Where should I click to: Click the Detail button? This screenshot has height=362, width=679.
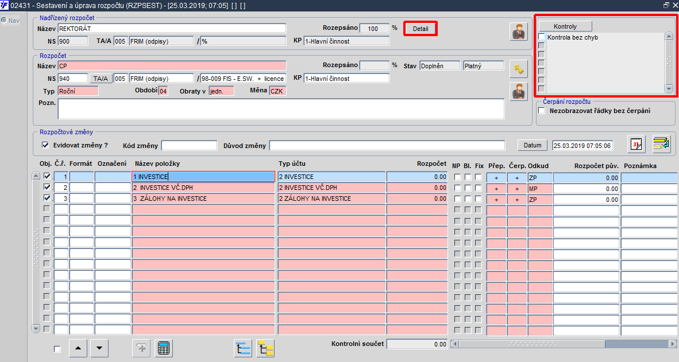click(420, 29)
